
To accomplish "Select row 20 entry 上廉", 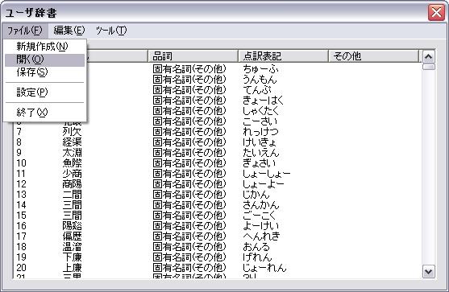I will pos(72,268).
